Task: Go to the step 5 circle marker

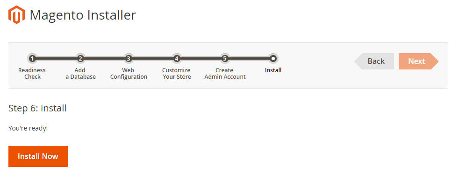Action: pos(224,58)
